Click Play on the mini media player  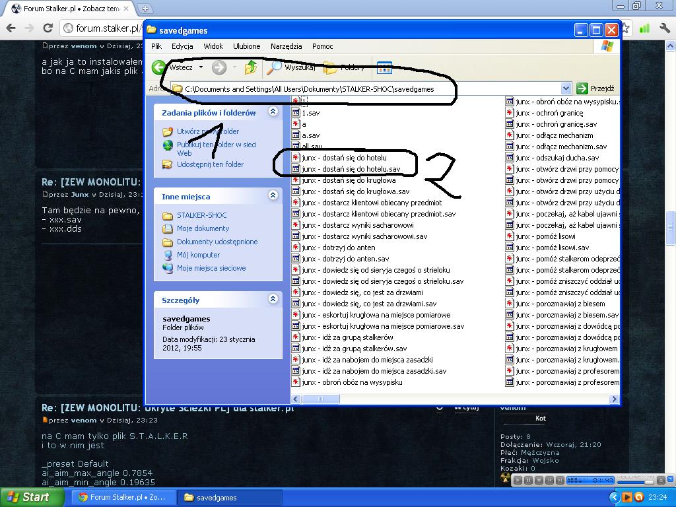point(518,480)
